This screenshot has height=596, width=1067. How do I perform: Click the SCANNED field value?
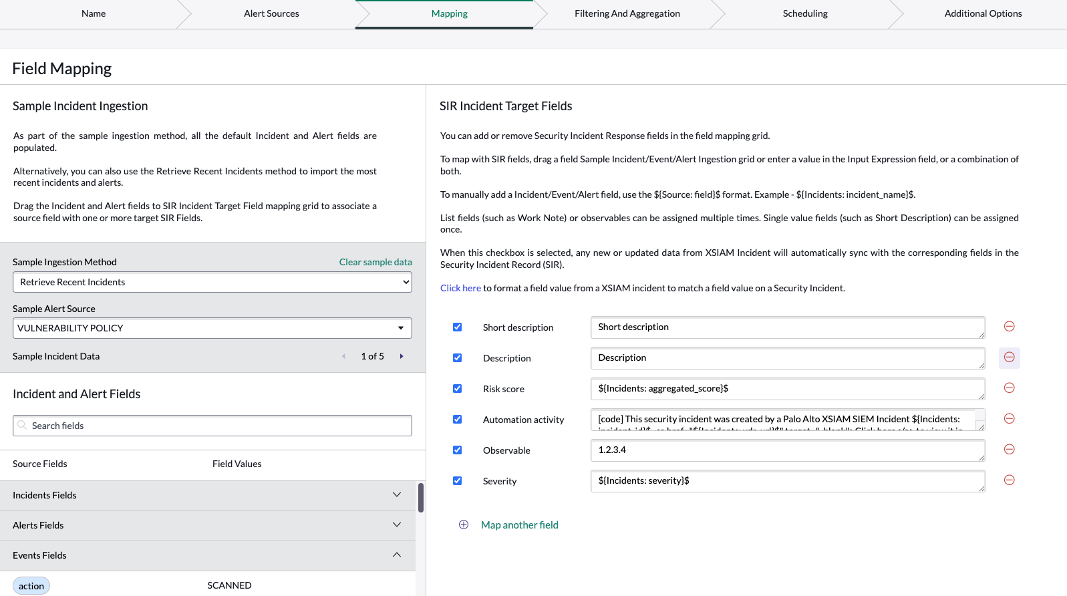229,585
